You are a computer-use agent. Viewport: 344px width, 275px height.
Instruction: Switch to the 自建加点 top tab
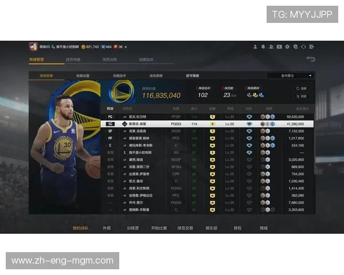coord(146,60)
